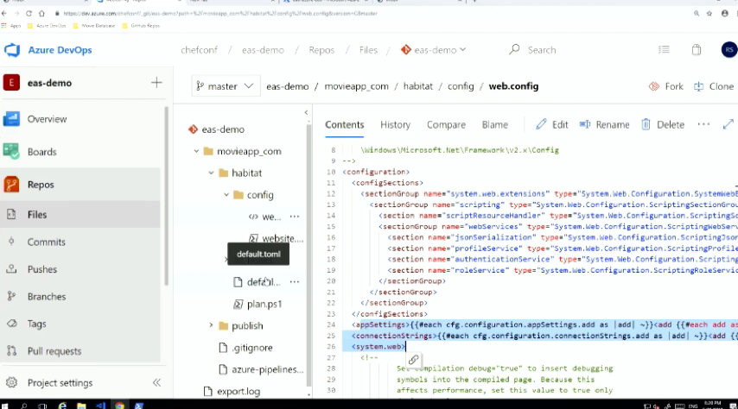Click the Azure DevOps logo icon
Screen dimensions: 738x409
tap(12, 50)
